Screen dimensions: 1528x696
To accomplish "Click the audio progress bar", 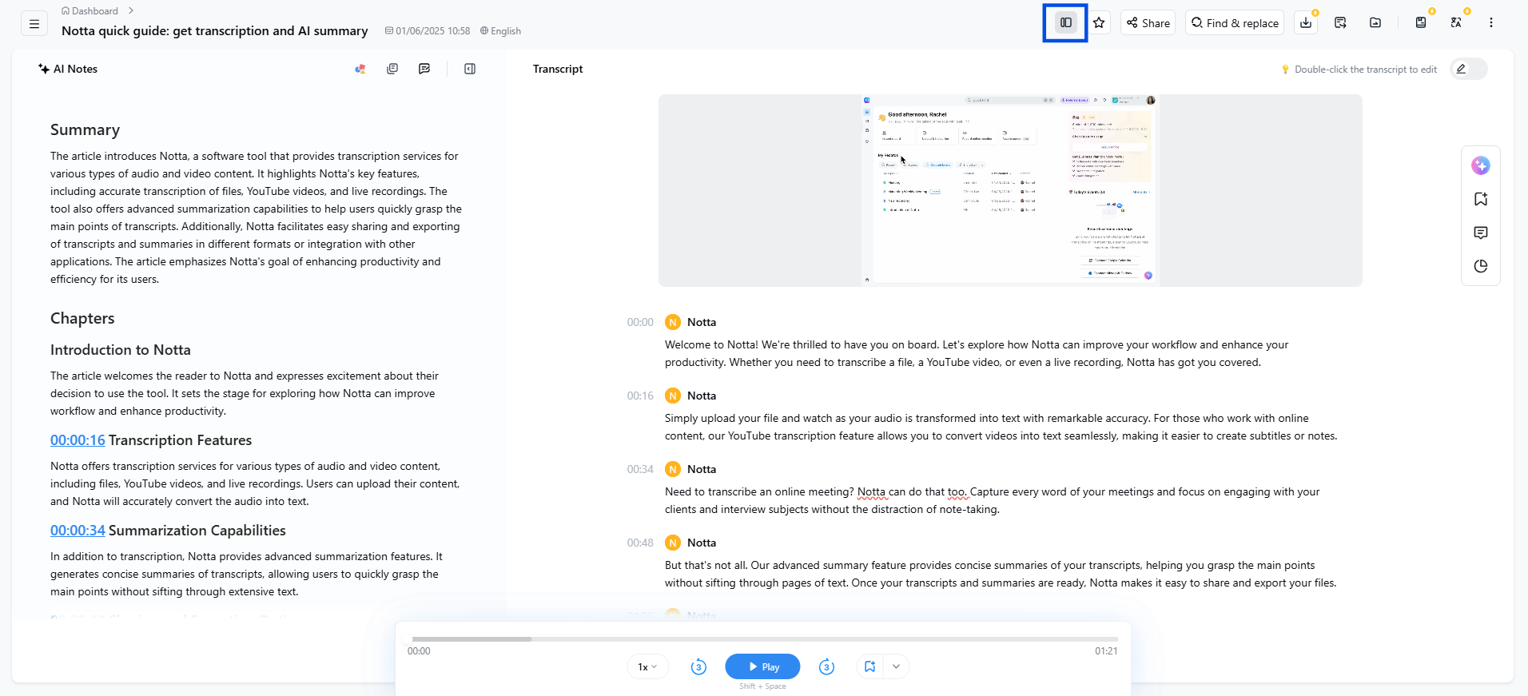I will pos(763,639).
